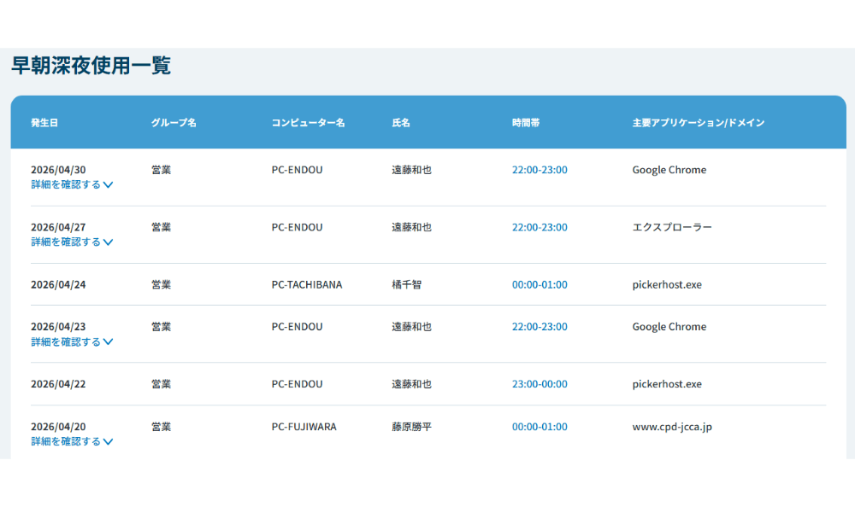This screenshot has width=855, height=507.
Task: Click the name 橘千智
Action: tap(407, 285)
